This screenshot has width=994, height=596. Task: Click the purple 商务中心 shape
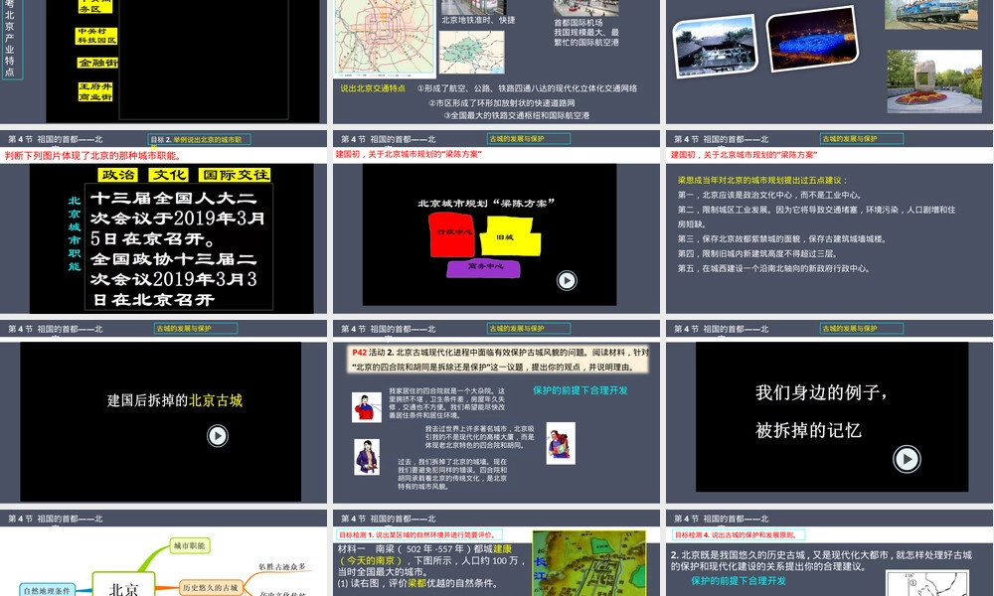[x=484, y=268]
